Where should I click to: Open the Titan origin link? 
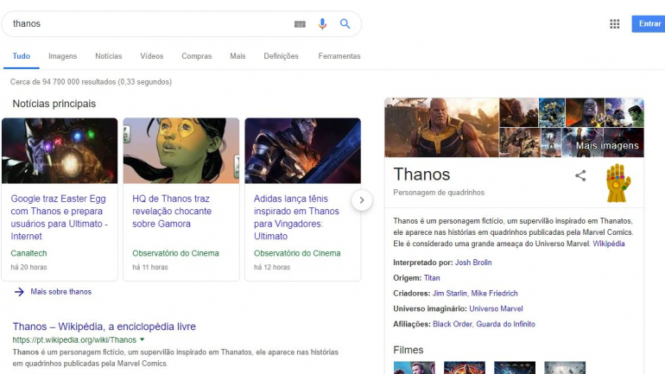tap(432, 278)
